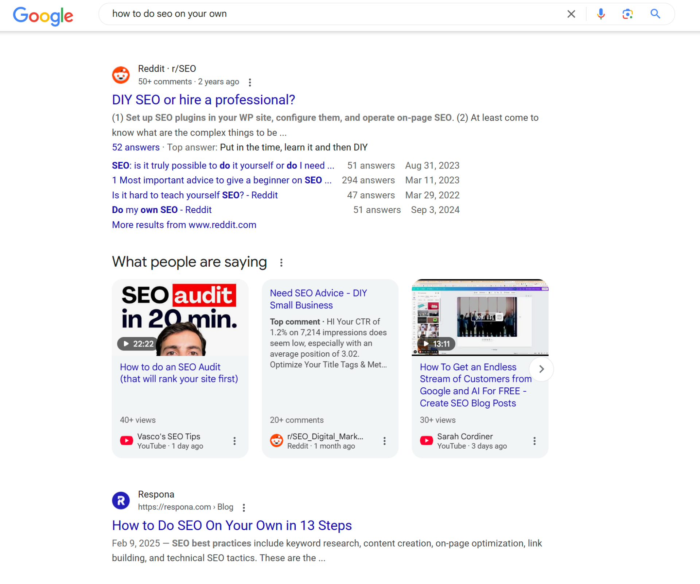The image size is (700, 584).
Task: Open 'DIY SEO or hire a professional?' result
Action: (x=203, y=100)
